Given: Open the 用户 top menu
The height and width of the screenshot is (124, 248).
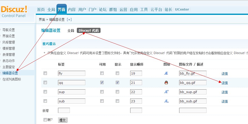Looking at the screenshot, I should tap(82, 10).
